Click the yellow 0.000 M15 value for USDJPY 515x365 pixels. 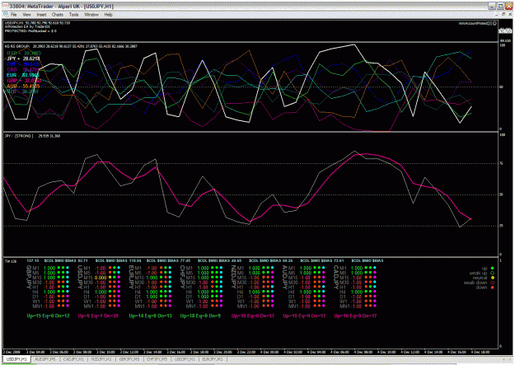pos(101,278)
